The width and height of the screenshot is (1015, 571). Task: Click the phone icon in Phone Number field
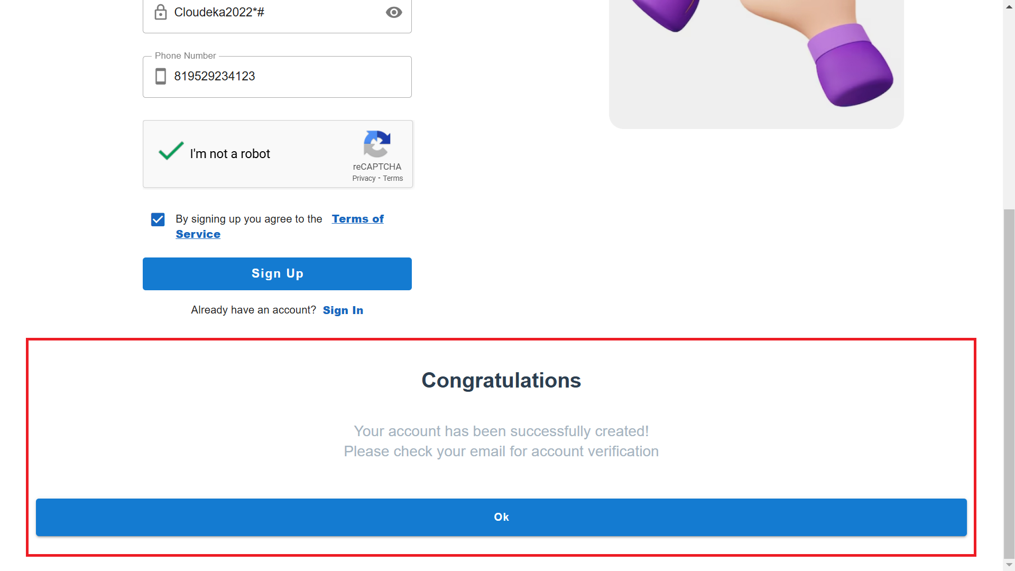click(x=161, y=76)
